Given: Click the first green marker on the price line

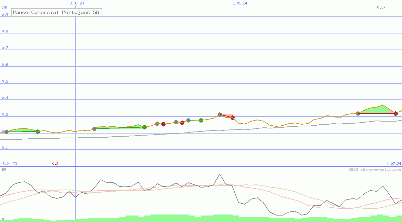Looking at the screenshot, I should [38, 131].
